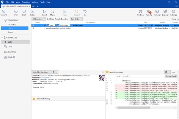Toggle Show Remote Branches checkbox
Image resolution: width=179 pixels, height=119 pixels.
pos(48,19)
